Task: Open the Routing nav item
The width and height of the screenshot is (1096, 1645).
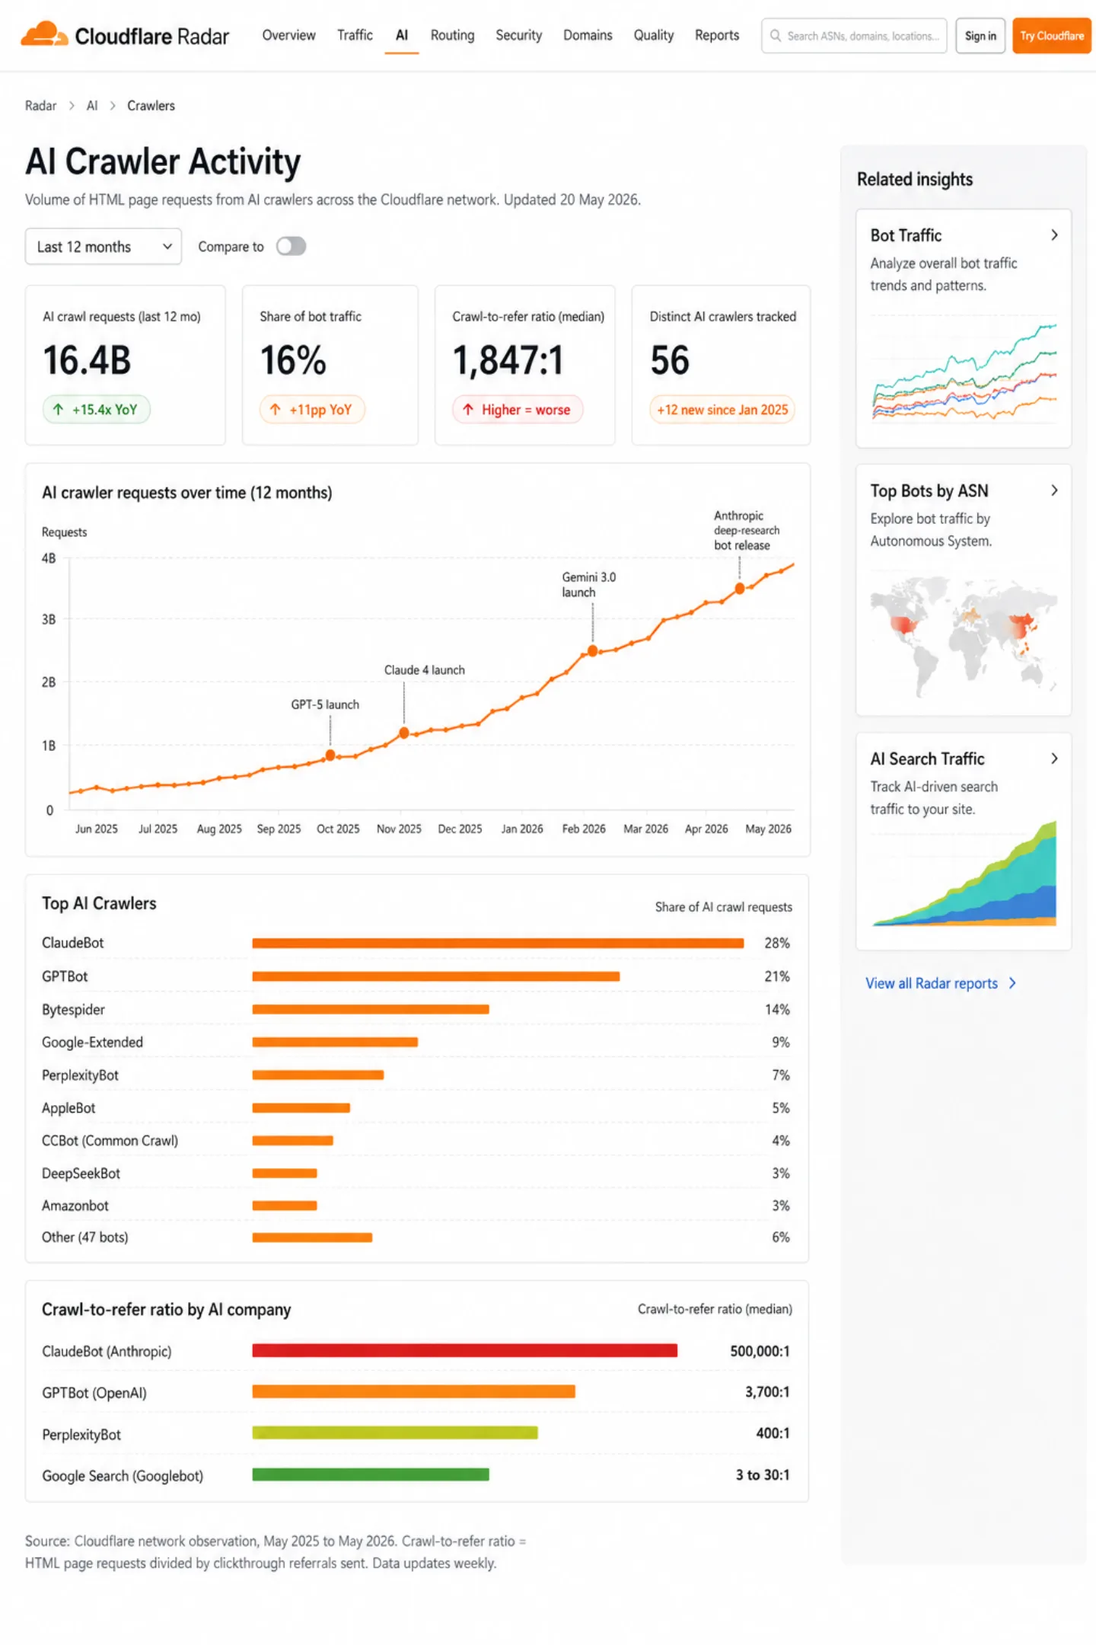Action: coord(452,35)
